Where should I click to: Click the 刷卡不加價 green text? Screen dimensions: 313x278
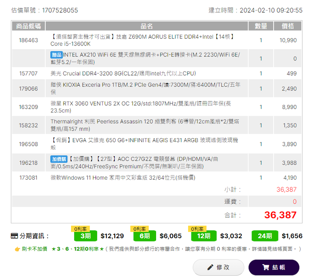pyautogui.click(x=35, y=249)
